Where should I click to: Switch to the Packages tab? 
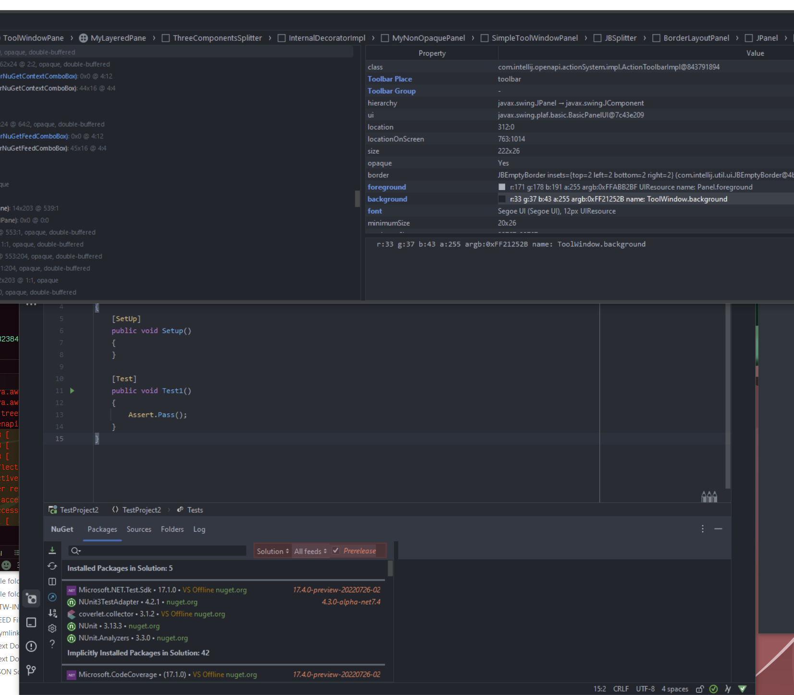(102, 529)
